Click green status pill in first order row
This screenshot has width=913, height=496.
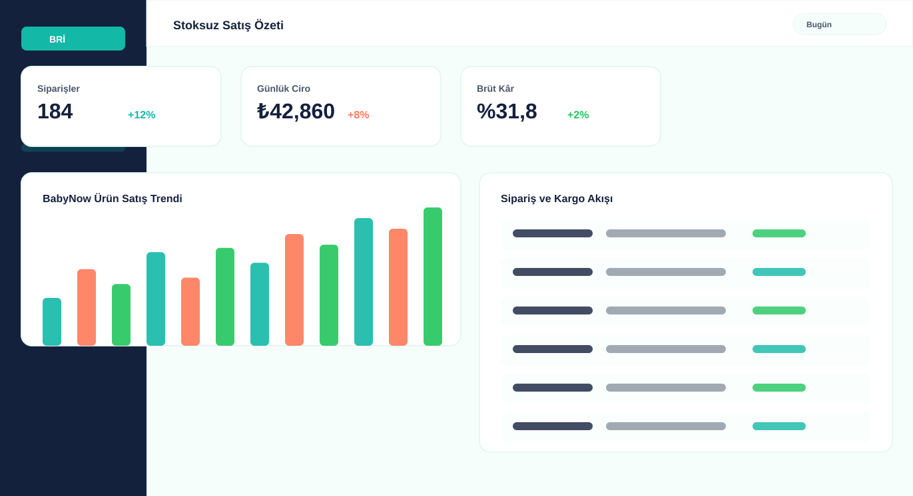point(779,233)
